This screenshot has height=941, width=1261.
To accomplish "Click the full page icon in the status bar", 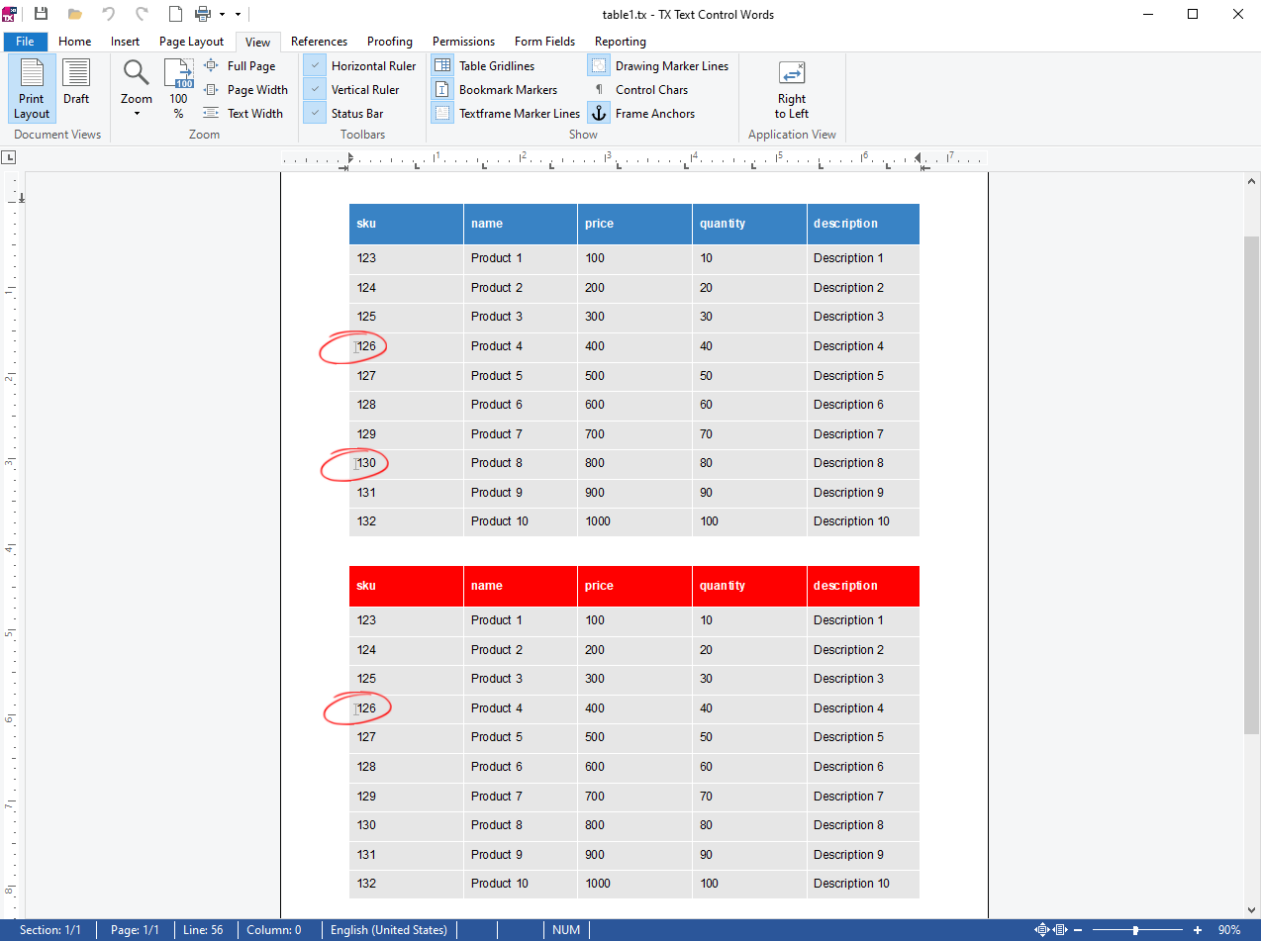I will click(x=1041, y=930).
